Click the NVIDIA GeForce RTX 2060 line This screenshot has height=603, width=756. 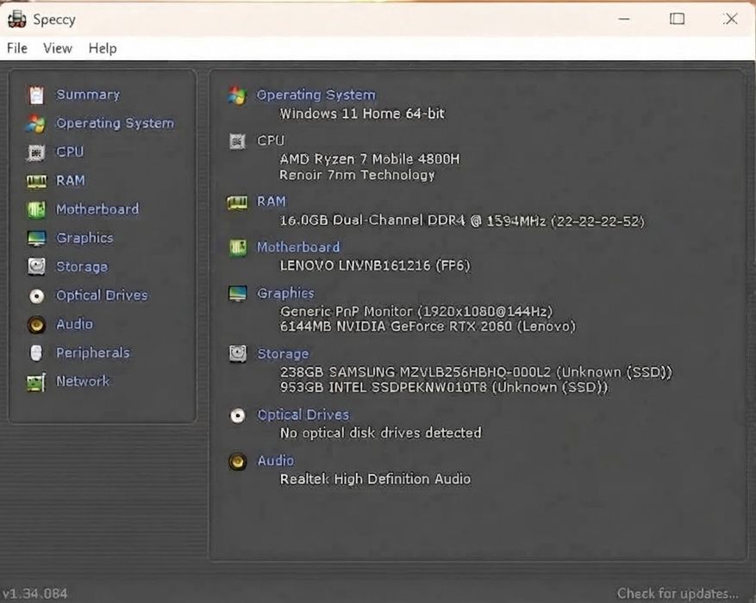click(428, 326)
